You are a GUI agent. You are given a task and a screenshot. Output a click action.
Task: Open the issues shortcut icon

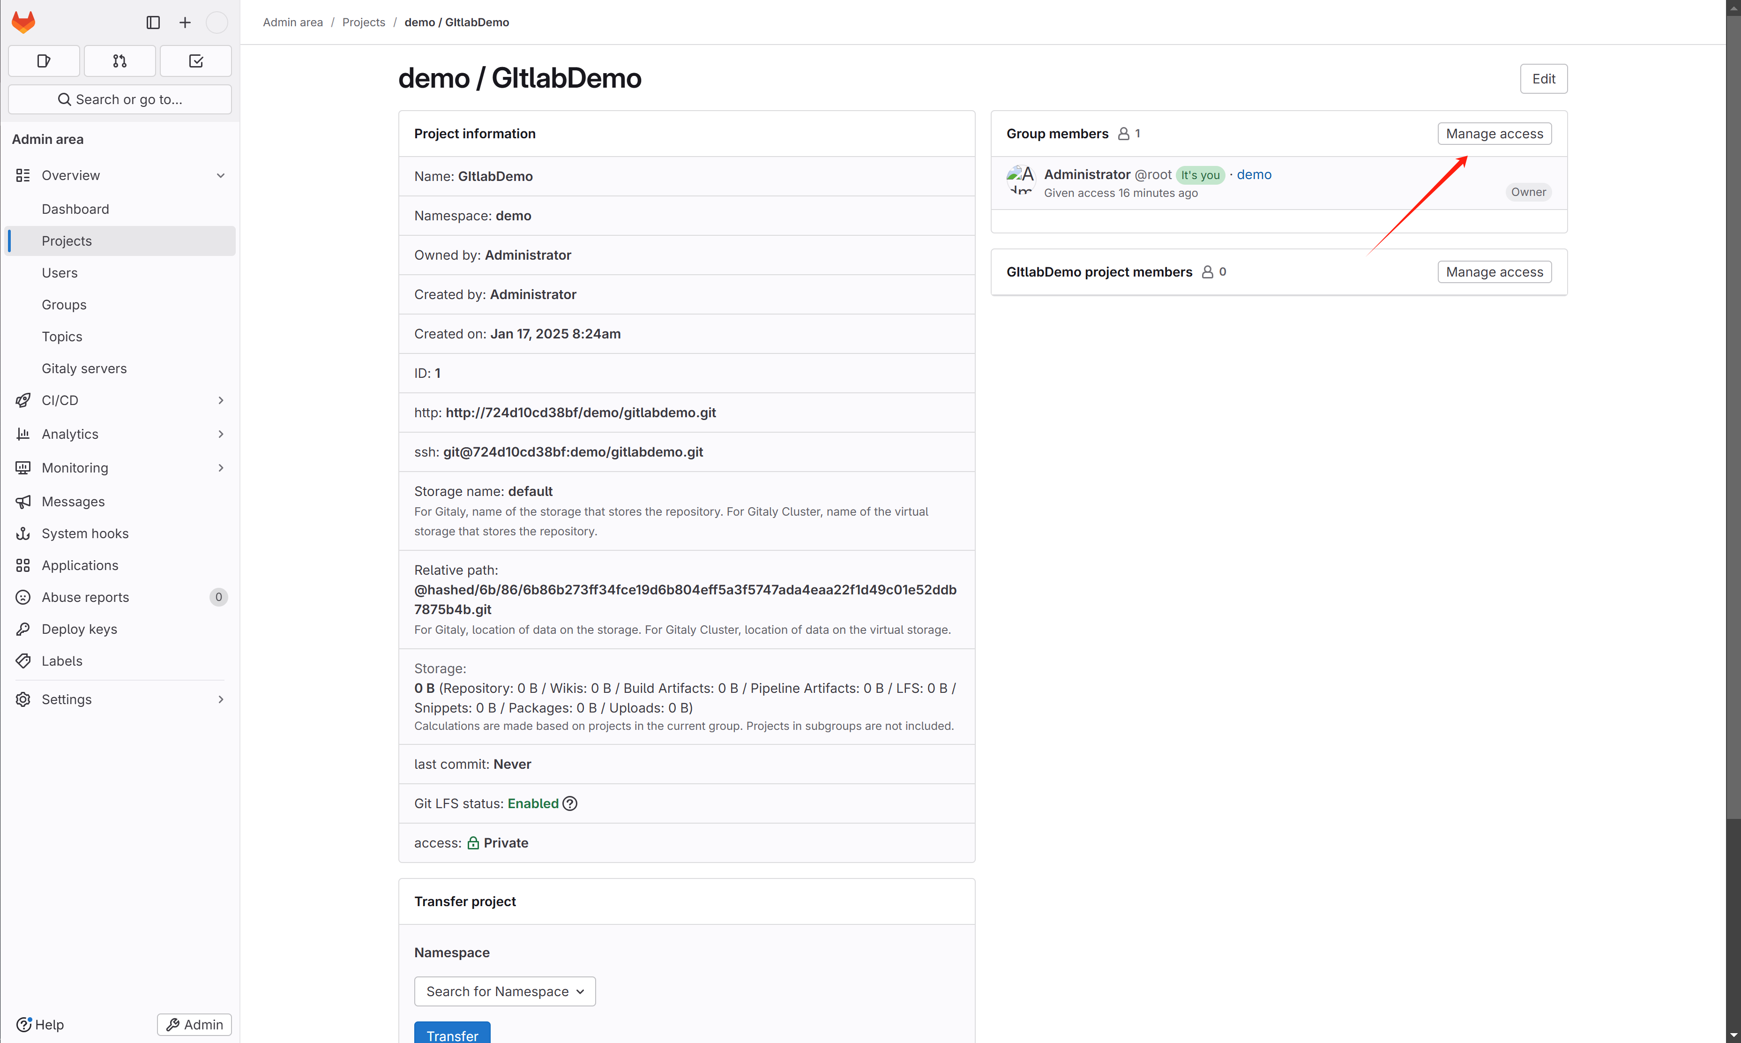[44, 61]
